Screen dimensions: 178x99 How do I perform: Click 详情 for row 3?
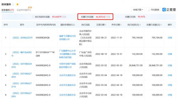click(x=170, y=65)
